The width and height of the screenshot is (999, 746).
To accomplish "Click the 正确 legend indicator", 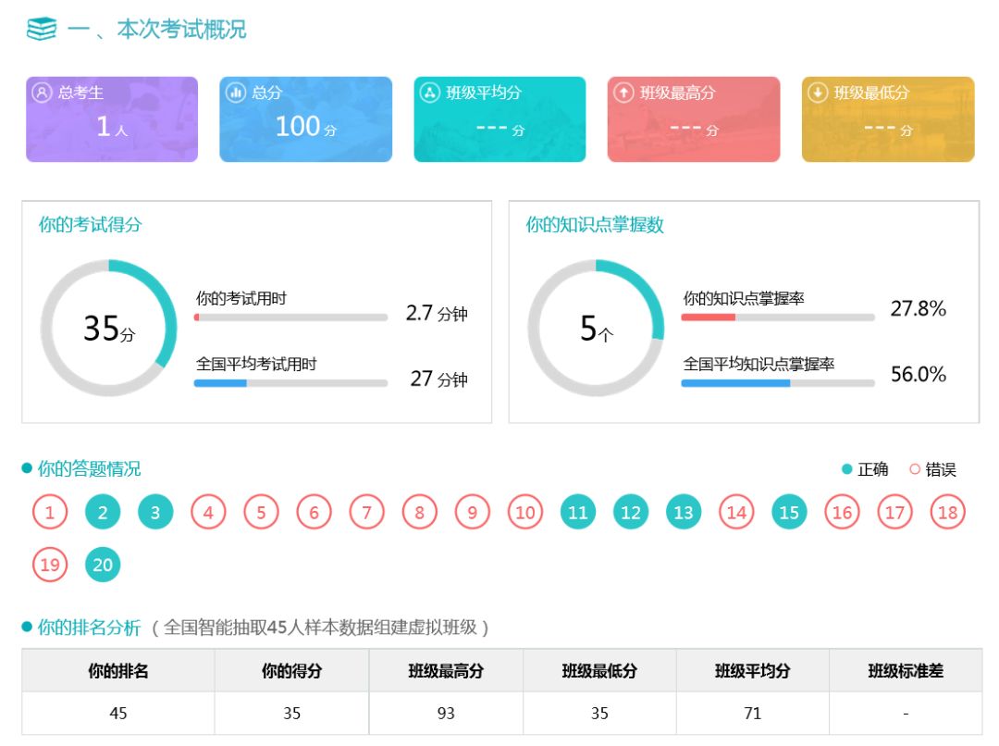I will pyautogui.click(x=846, y=469).
